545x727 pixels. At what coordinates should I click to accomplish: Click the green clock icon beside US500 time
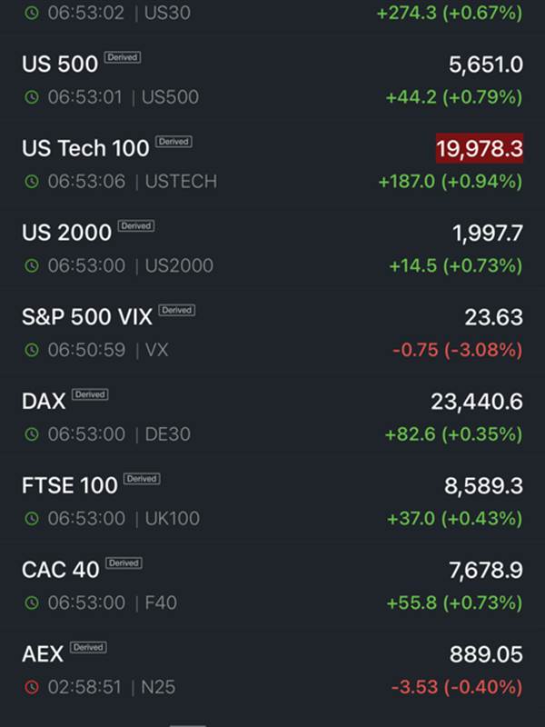32,97
